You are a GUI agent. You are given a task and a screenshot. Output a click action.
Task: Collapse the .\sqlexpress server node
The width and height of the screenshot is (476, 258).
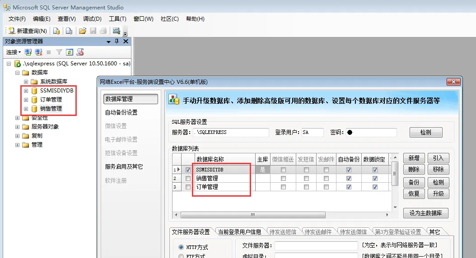point(9,64)
